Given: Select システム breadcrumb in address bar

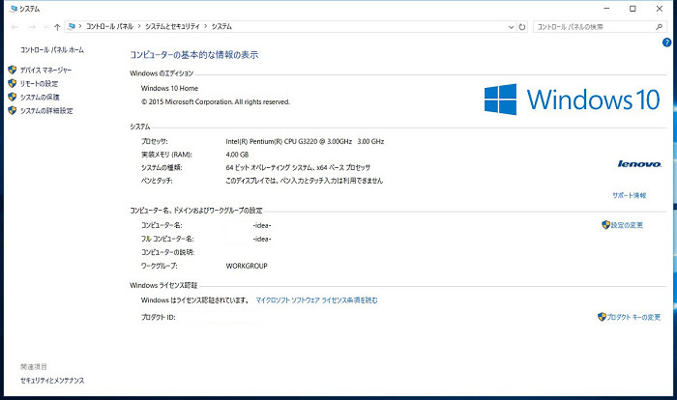Looking at the screenshot, I should click(221, 26).
